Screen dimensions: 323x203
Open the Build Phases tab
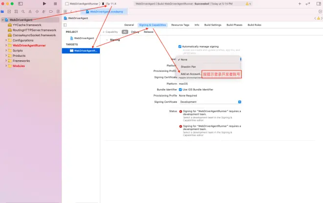pos(234,25)
